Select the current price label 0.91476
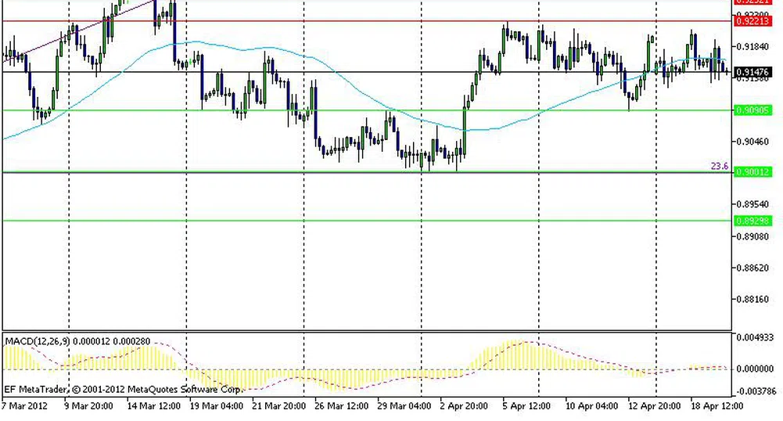This screenshot has width=783, height=421. (753, 72)
